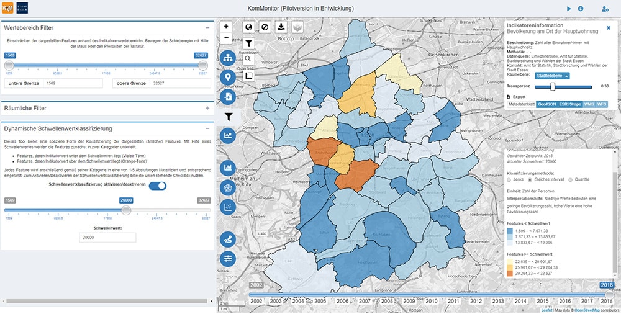Select Quantile classification method
Screen dimensions: 621x314
pyautogui.click(x=570, y=180)
